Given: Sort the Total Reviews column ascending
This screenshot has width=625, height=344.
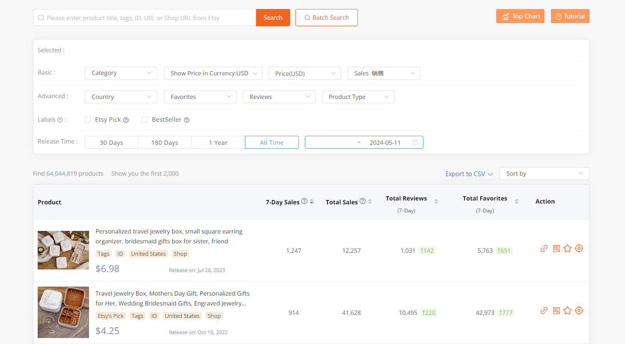Looking at the screenshot, I should tap(436, 199).
